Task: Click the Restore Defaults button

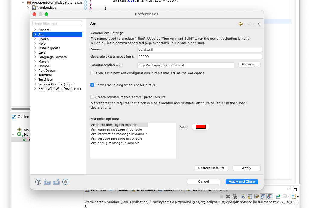Action: coord(211,168)
